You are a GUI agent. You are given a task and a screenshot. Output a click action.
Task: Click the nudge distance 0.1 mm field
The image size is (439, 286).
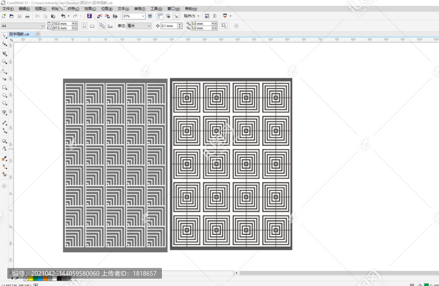169,26
